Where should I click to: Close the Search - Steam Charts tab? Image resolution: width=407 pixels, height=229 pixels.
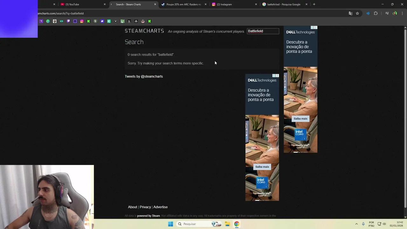(155, 4)
